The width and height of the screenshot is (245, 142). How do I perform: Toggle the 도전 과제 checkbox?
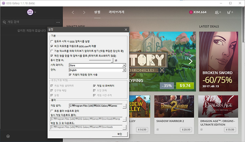(x=94, y=91)
